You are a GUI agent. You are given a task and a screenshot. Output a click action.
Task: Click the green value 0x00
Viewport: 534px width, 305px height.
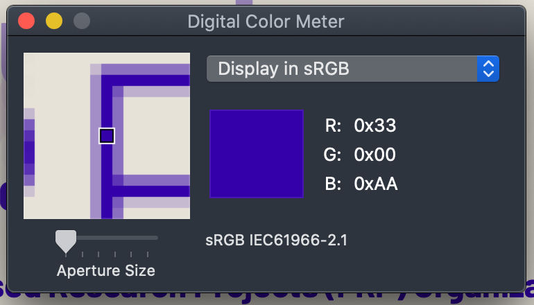[x=374, y=155]
